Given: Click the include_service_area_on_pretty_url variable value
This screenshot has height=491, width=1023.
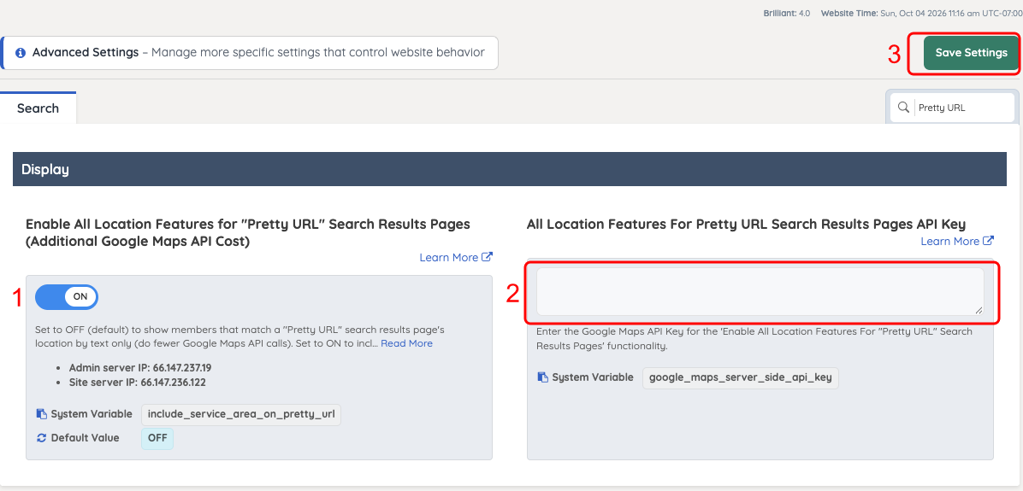Looking at the screenshot, I should 240,414.
